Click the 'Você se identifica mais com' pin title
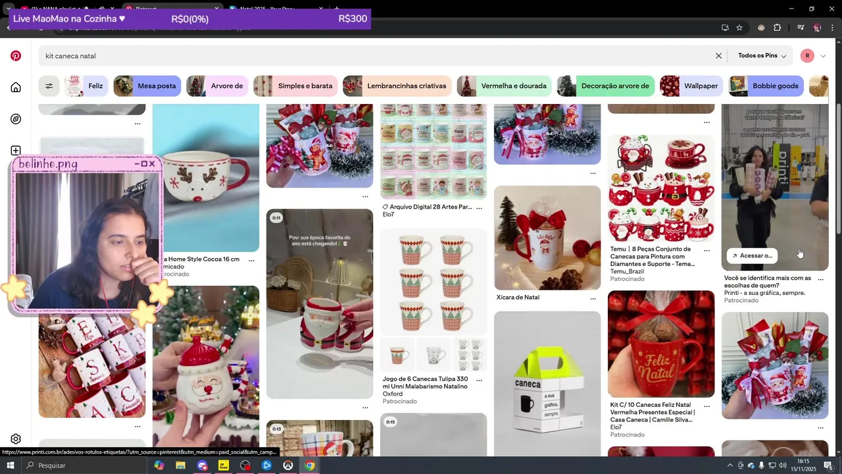The height and width of the screenshot is (474, 842). point(768,282)
